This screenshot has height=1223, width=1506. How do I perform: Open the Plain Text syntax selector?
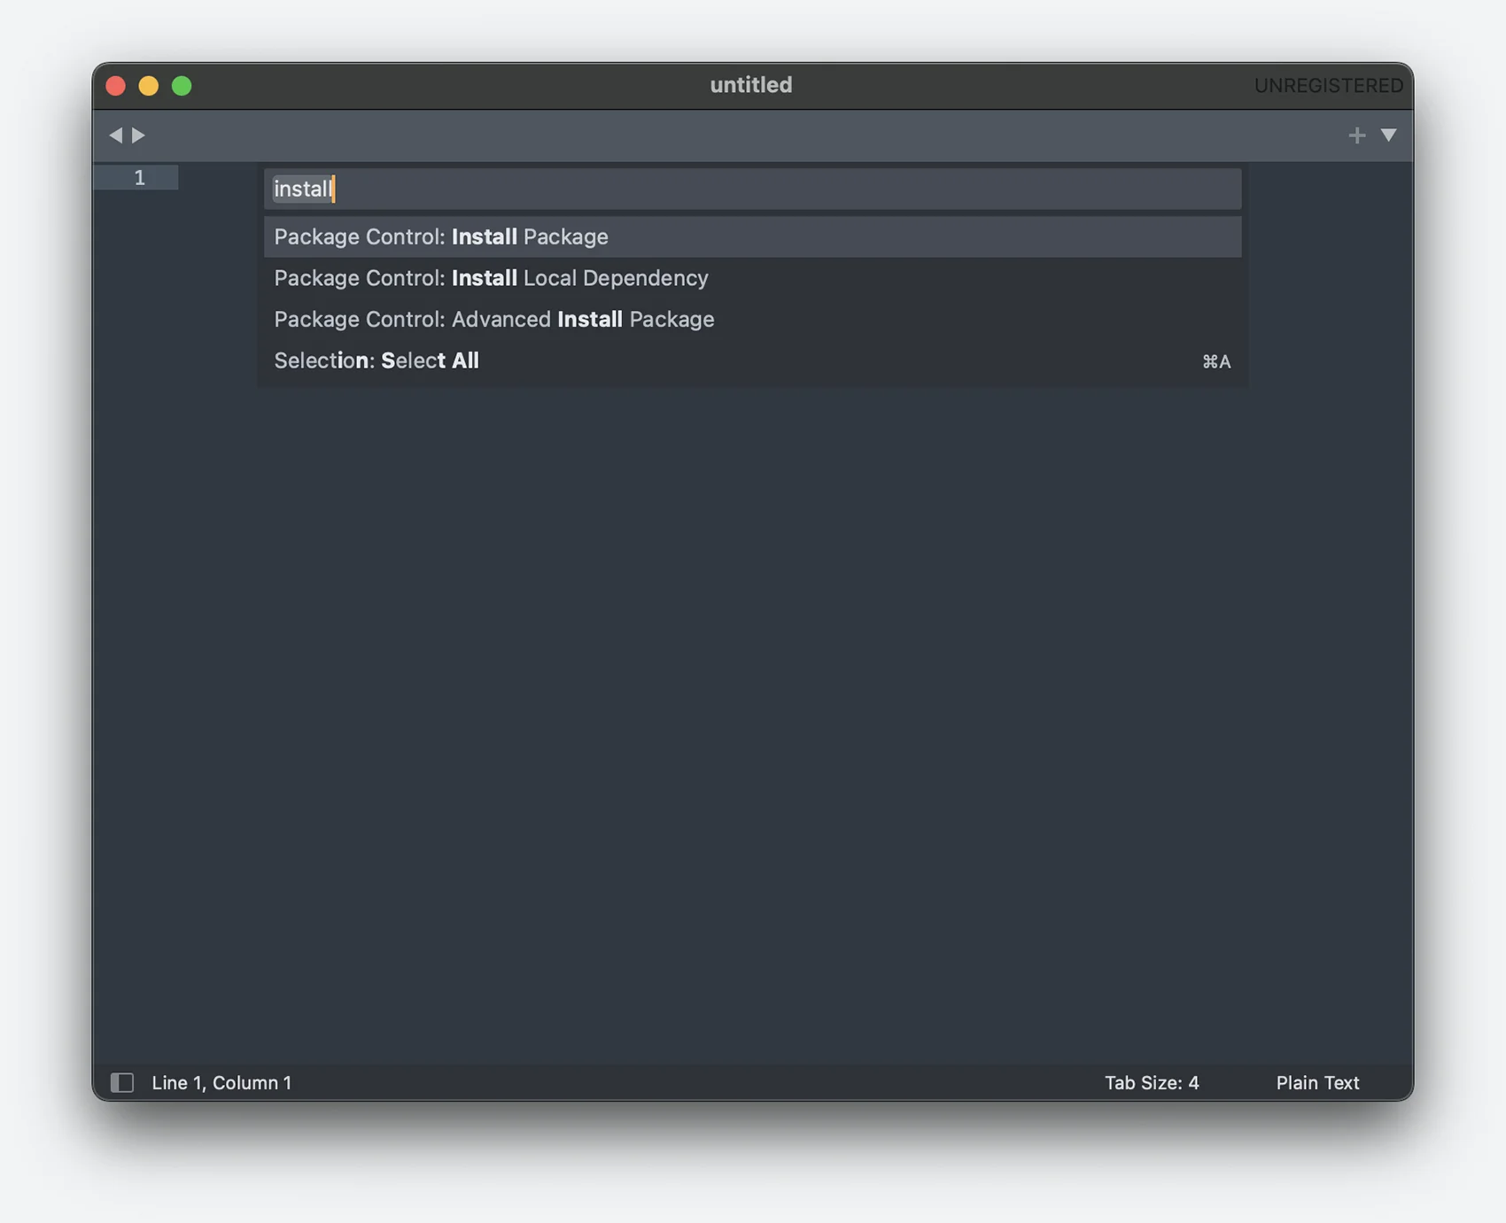click(1317, 1082)
